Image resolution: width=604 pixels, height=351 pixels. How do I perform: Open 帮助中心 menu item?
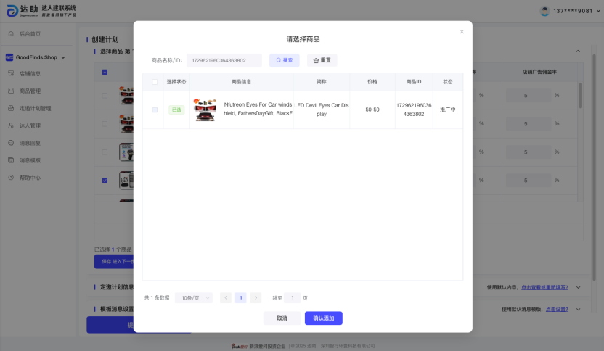click(30, 178)
